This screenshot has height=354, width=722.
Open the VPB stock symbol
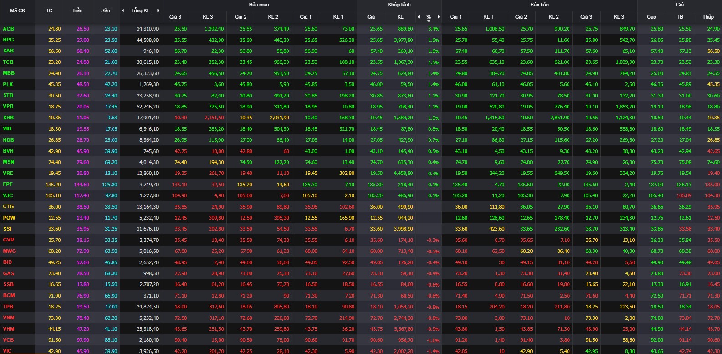8,106
